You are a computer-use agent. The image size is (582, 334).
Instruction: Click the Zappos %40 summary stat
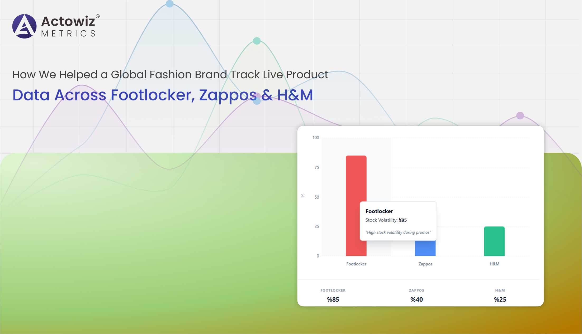click(x=417, y=299)
